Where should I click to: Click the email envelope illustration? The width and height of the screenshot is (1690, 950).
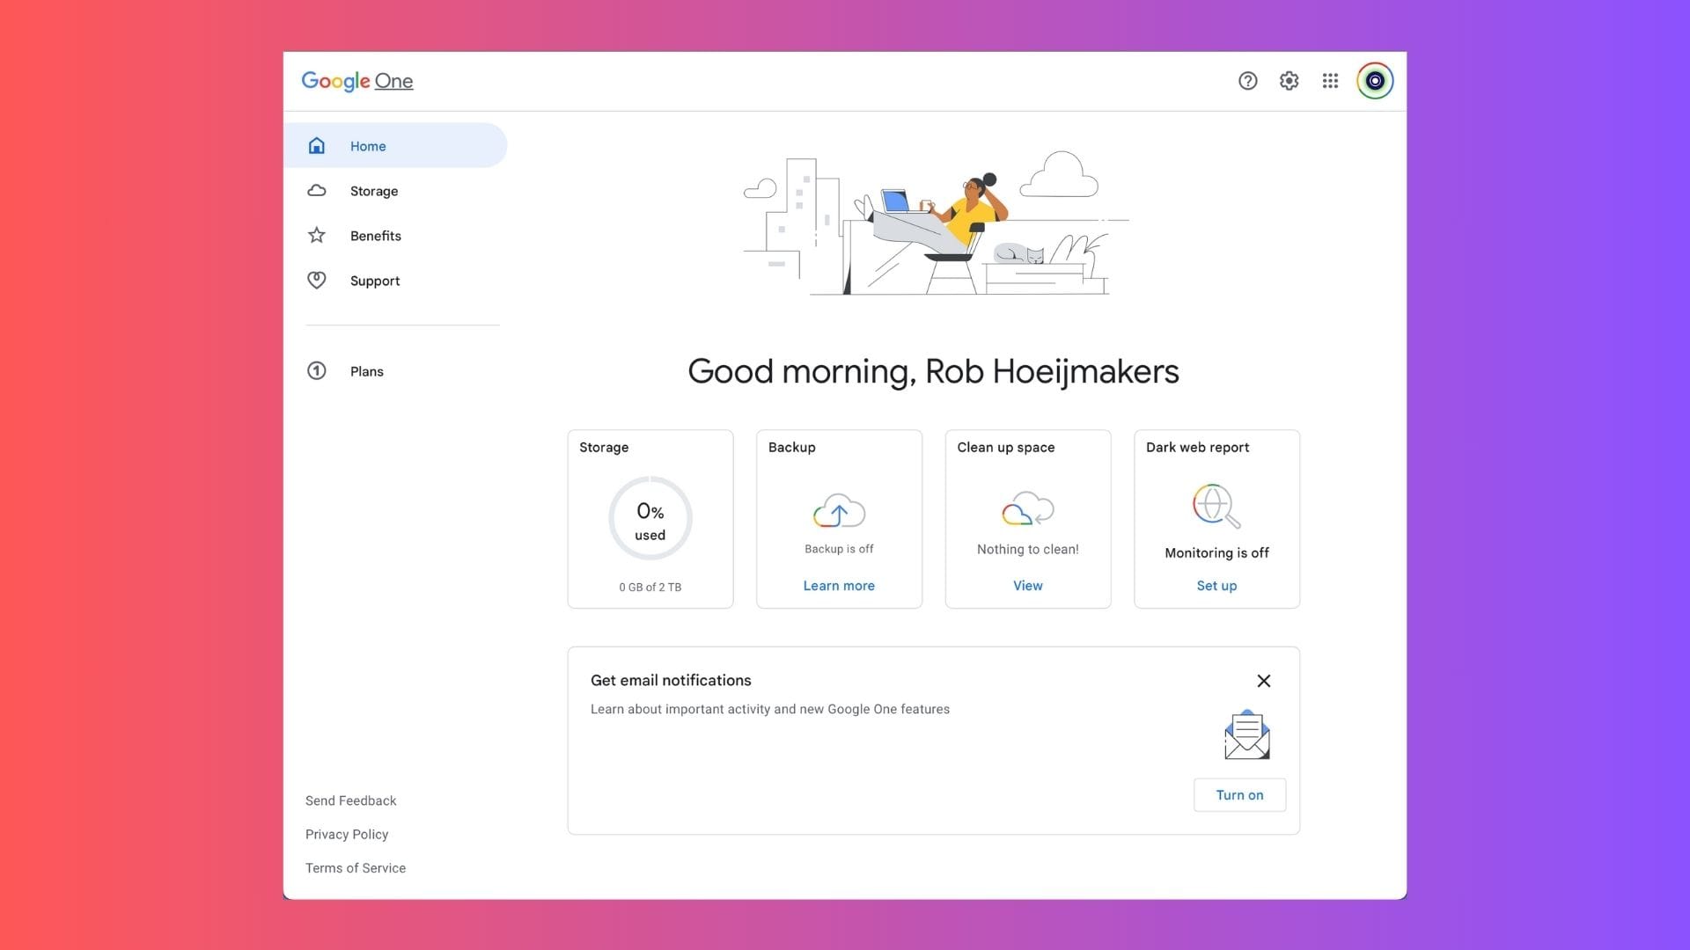coord(1246,735)
